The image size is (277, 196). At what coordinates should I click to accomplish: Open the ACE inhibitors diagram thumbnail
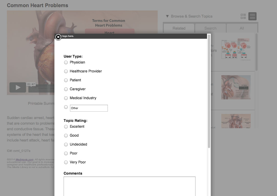click(236, 49)
